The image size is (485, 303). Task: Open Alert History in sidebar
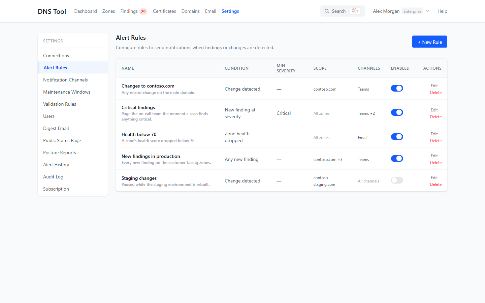coord(73,165)
